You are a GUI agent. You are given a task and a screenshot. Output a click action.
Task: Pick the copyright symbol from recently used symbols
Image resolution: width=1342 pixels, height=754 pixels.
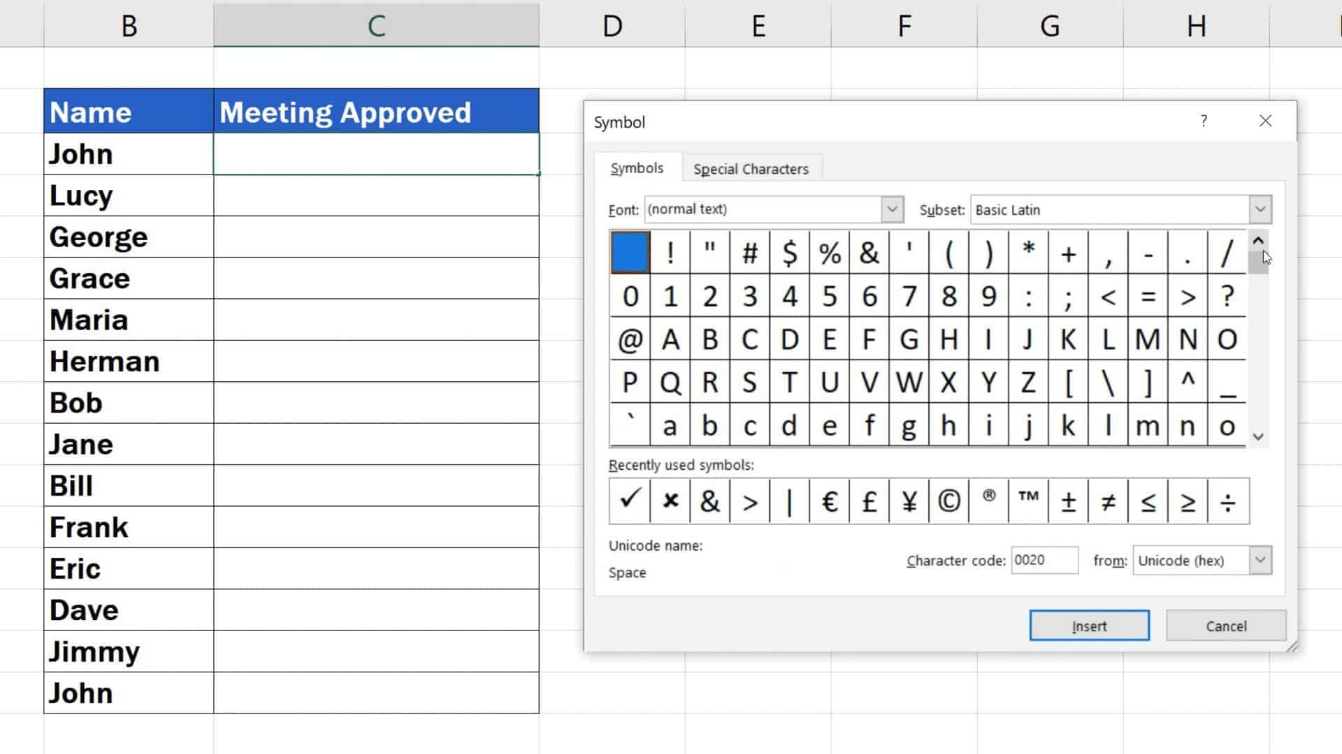[948, 501]
